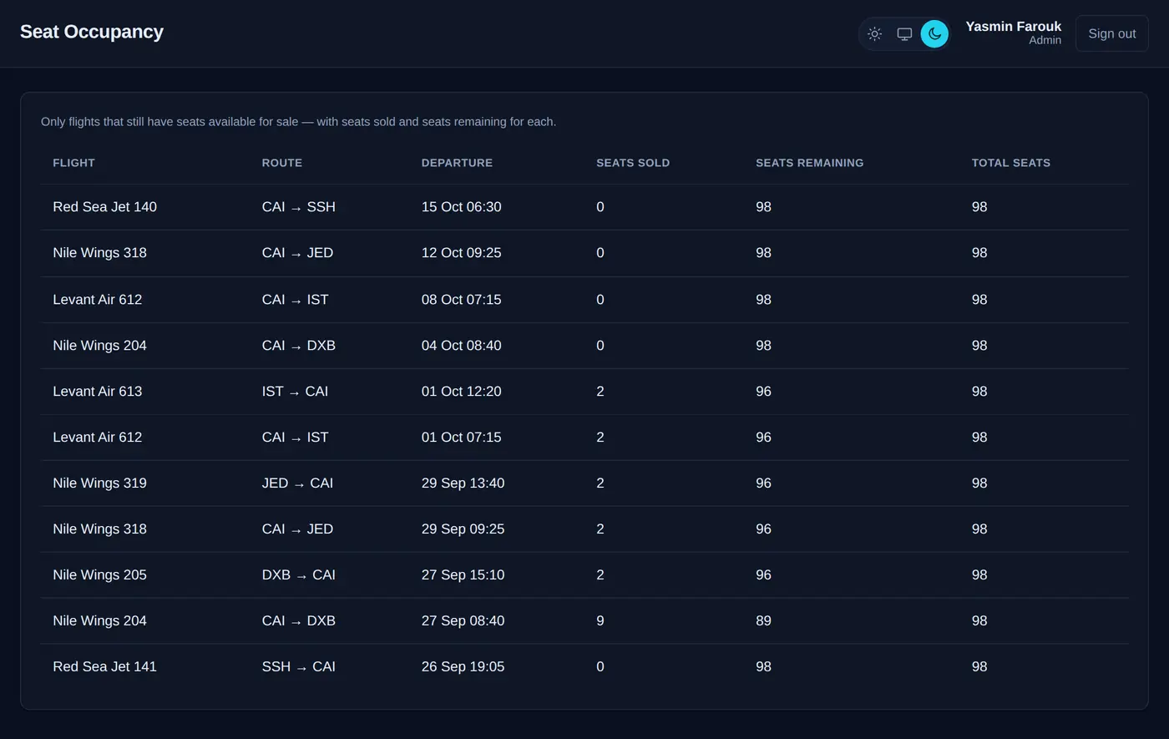The image size is (1169, 739).
Task: Click the "Admin" role label
Action: coord(1045,40)
